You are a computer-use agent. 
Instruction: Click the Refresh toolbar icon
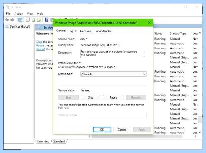[x=34, y=20]
